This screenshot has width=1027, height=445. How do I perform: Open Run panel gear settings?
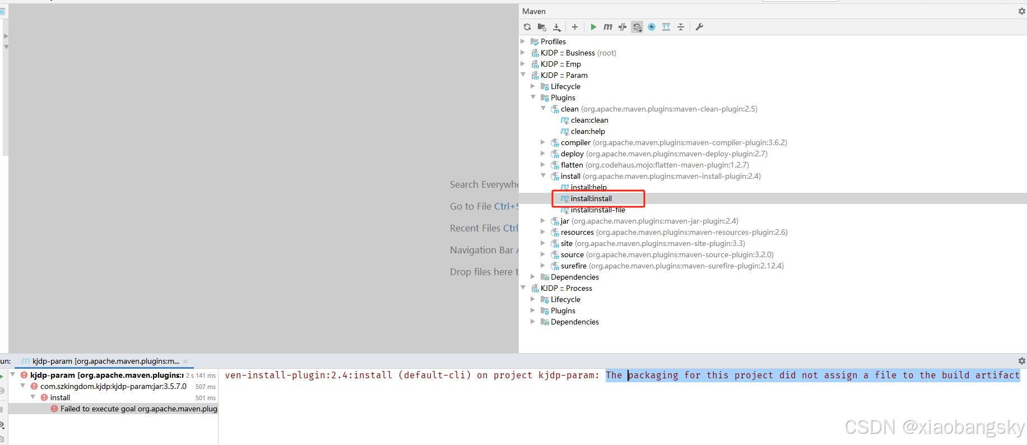click(1021, 361)
